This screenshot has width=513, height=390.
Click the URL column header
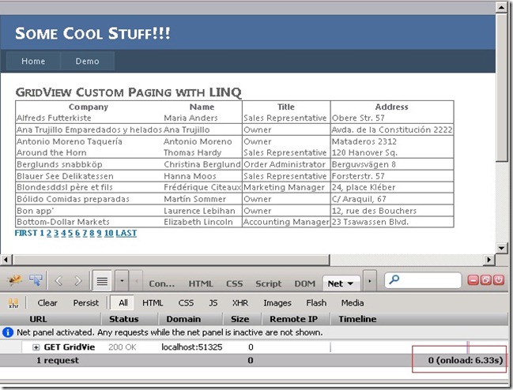click(51, 319)
